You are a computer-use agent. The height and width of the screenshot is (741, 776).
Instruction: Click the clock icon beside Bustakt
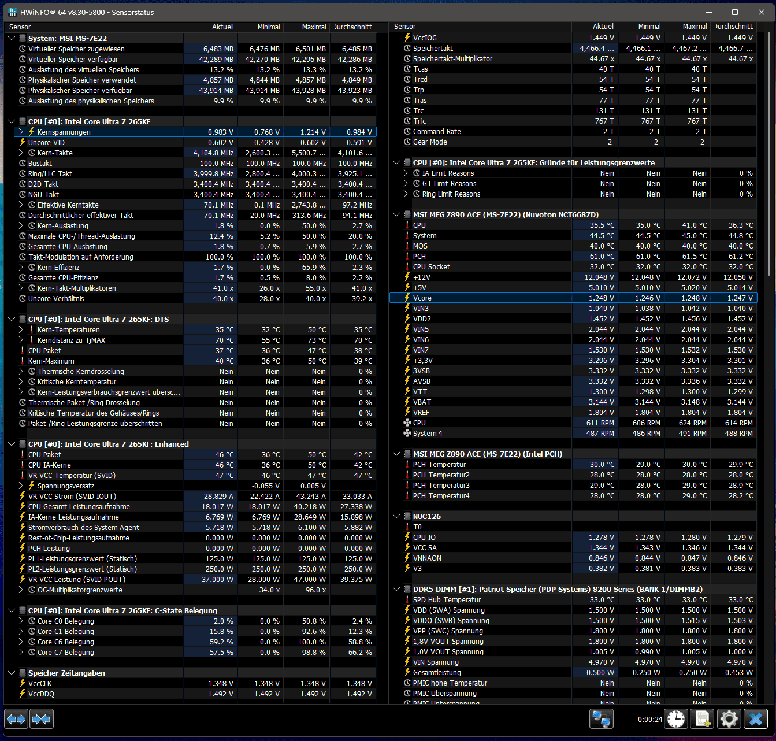tap(23, 164)
